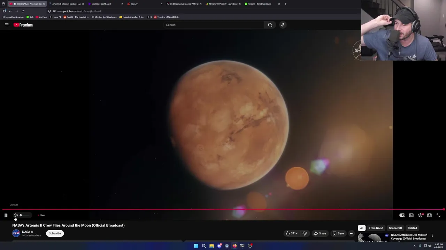Open a new browser tab

click(285, 4)
